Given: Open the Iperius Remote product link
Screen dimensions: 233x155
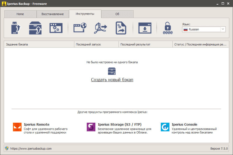Looking at the screenshot, I should [x=37, y=124].
